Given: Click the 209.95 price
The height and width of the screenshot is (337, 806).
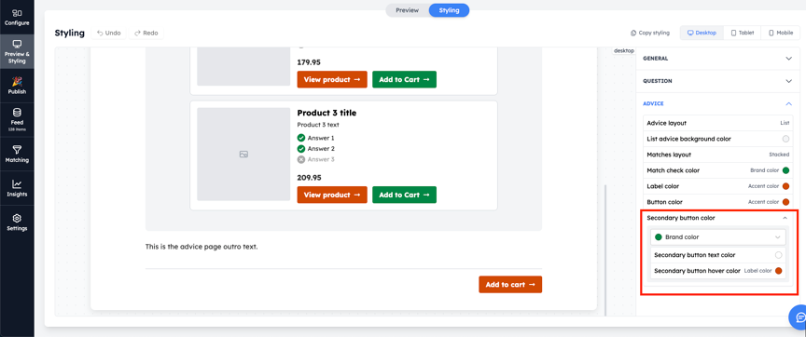Looking at the screenshot, I should point(309,178).
